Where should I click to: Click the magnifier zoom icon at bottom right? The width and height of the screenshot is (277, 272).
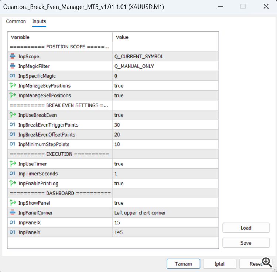point(267,262)
